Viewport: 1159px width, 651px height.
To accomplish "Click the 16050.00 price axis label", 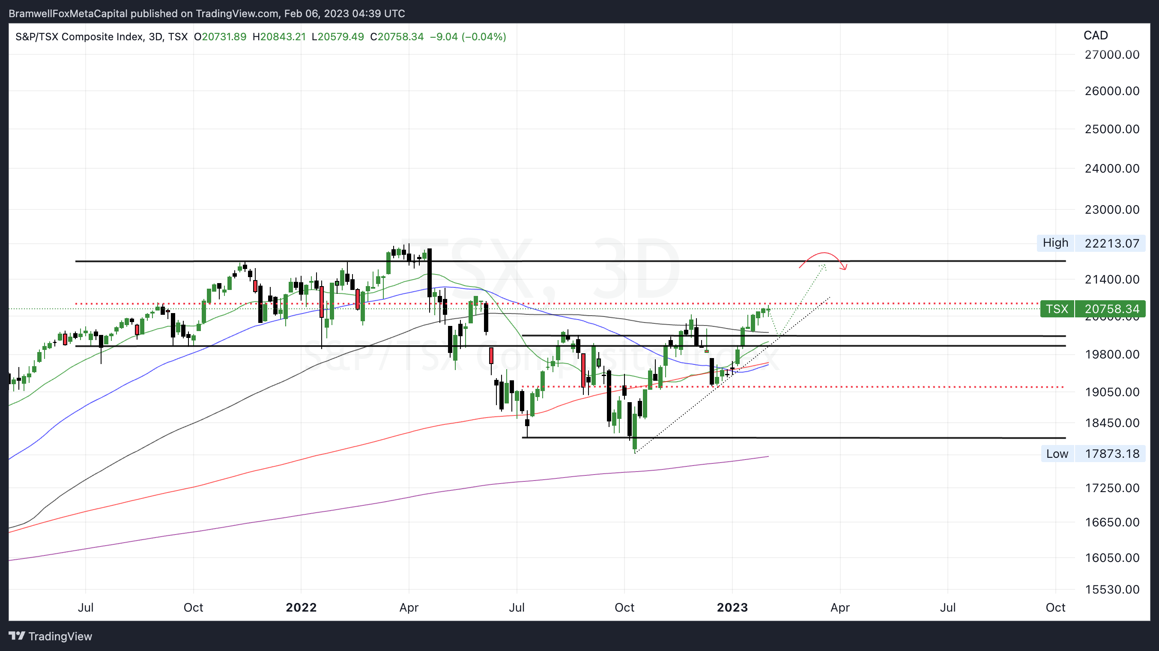I will point(1112,558).
